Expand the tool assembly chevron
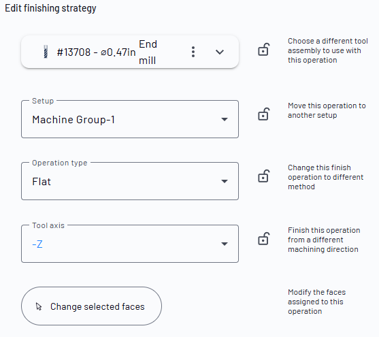The image size is (379, 337). (x=220, y=52)
